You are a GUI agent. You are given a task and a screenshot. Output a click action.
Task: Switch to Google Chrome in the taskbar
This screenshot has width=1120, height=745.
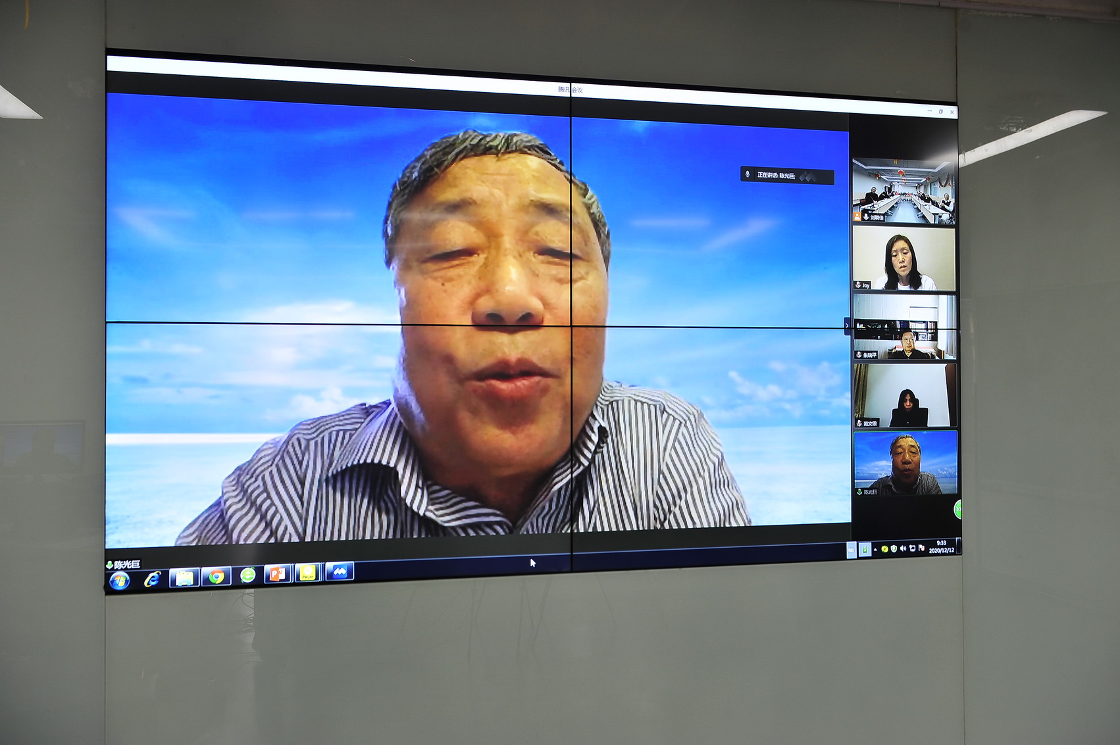pyautogui.click(x=216, y=577)
